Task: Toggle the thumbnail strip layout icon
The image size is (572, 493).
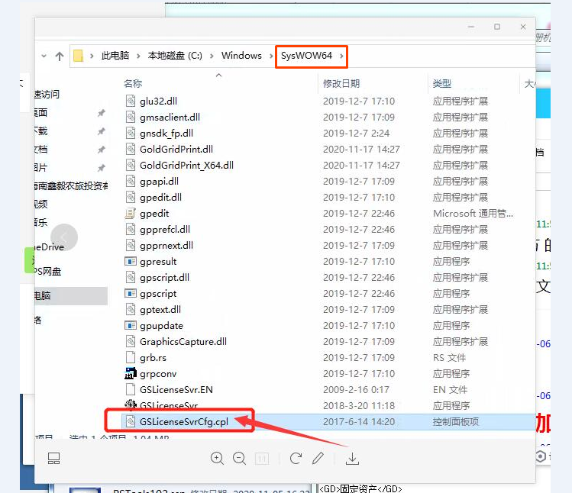Action: [53, 458]
